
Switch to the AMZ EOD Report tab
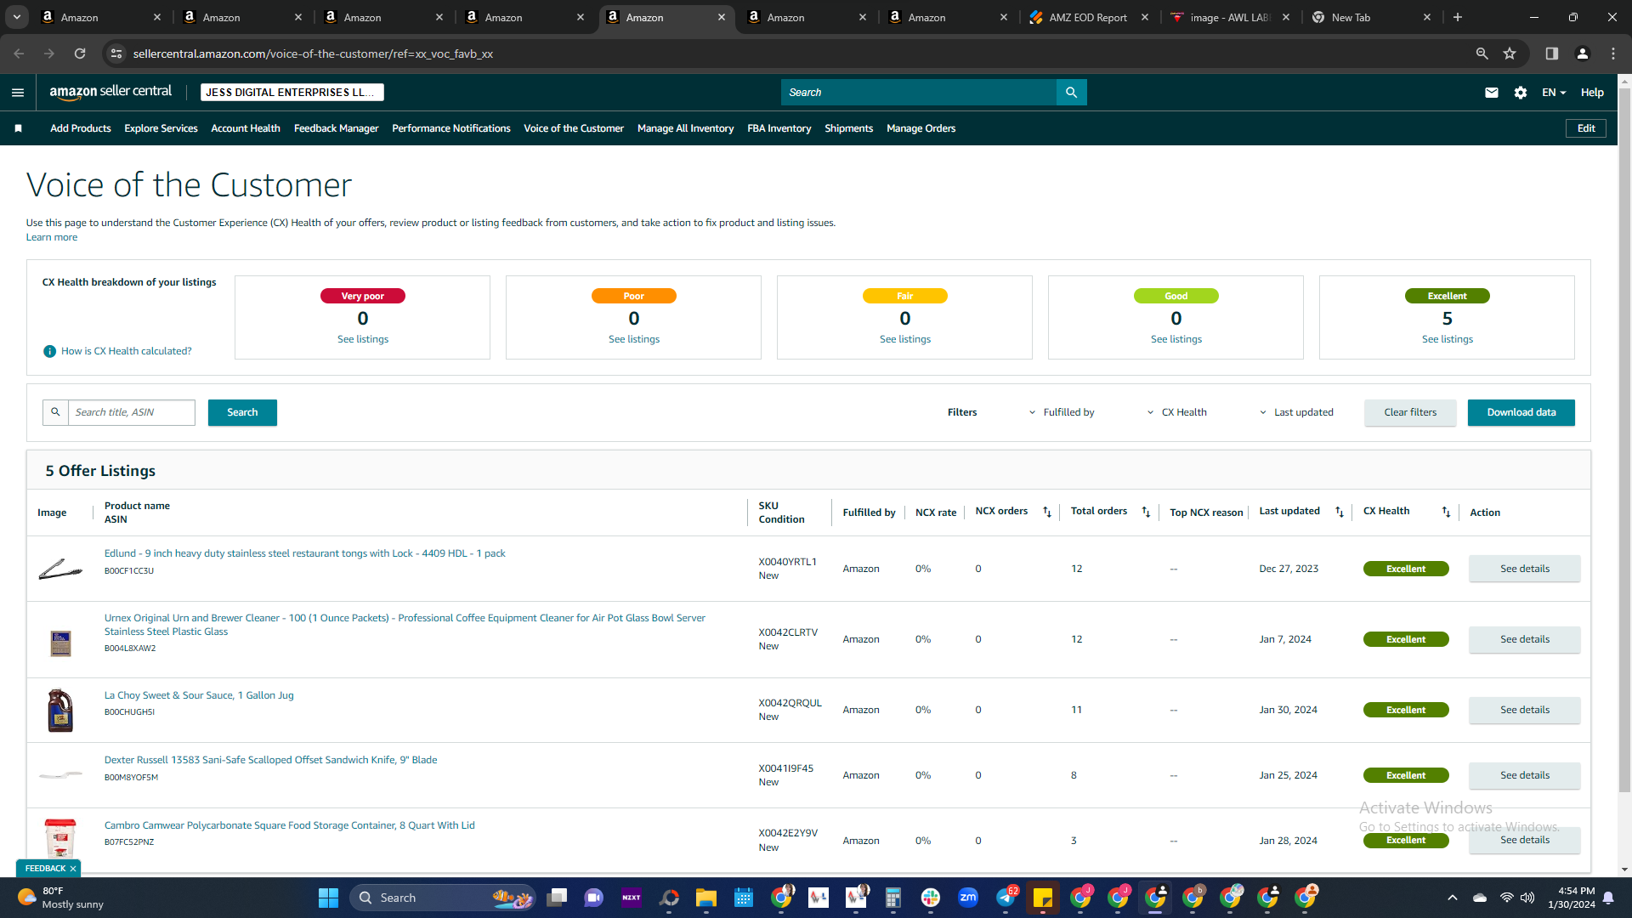pos(1088,17)
